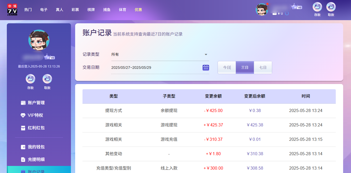This screenshot has height=173, width=351.
Task: Open VIP特权 via its badge icon
Action: click(x=23, y=115)
